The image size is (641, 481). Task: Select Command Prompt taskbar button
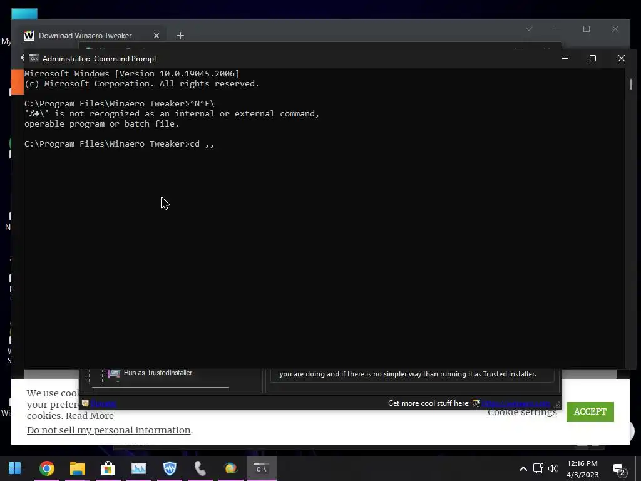(x=262, y=468)
